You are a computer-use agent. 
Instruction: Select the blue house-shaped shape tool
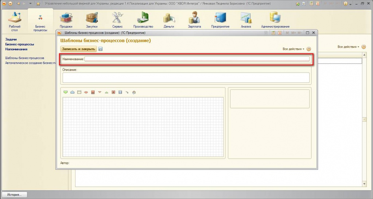coord(72,92)
